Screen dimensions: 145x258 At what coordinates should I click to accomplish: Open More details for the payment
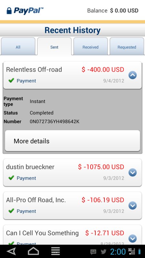pyautogui.click(x=72, y=141)
